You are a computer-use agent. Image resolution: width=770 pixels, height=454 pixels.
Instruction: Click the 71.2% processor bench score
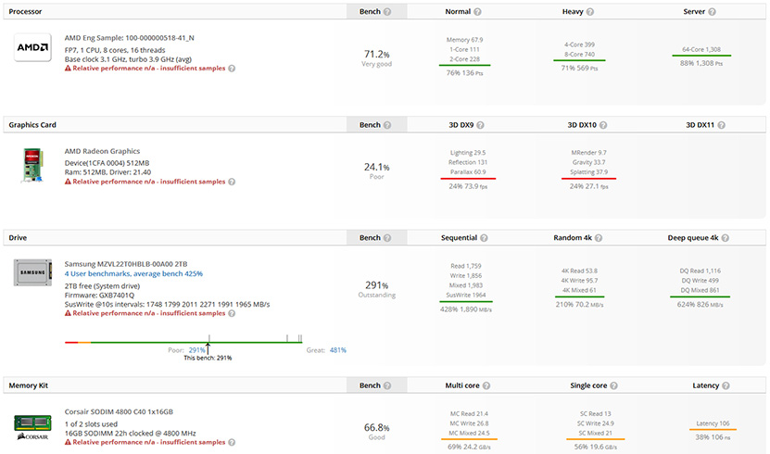(x=376, y=54)
